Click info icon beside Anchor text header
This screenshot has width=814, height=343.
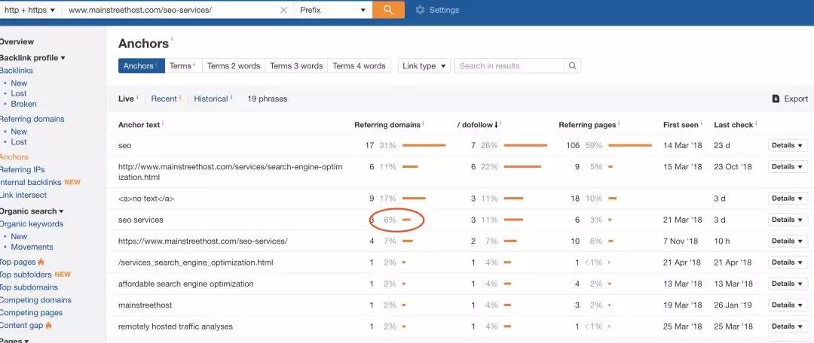tap(163, 124)
